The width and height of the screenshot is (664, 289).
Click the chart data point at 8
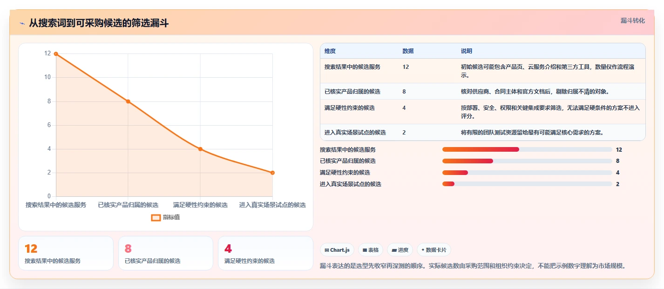128,101
